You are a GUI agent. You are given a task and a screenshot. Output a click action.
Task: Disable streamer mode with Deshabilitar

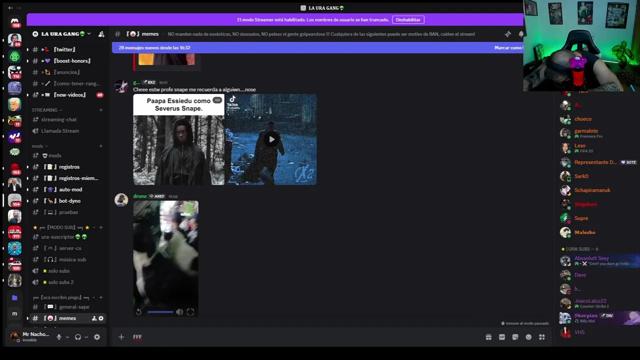(x=408, y=19)
